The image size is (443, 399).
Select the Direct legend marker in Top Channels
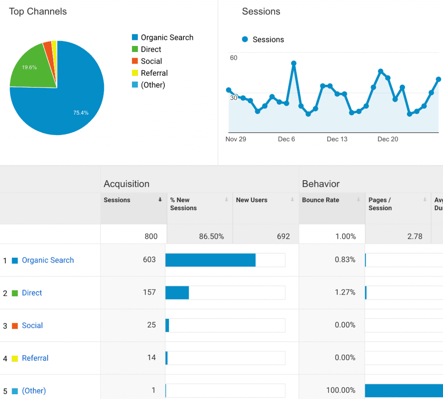click(135, 49)
